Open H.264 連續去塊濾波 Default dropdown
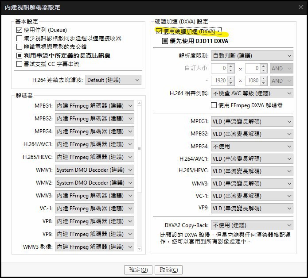308x278 pixels. tap(113, 80)
